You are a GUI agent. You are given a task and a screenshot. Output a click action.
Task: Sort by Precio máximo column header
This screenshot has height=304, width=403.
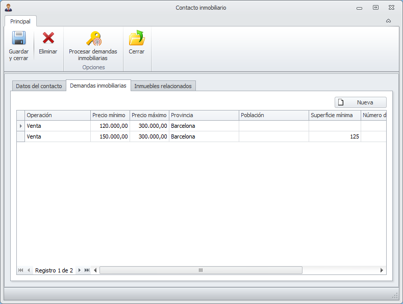pos(149,115)
